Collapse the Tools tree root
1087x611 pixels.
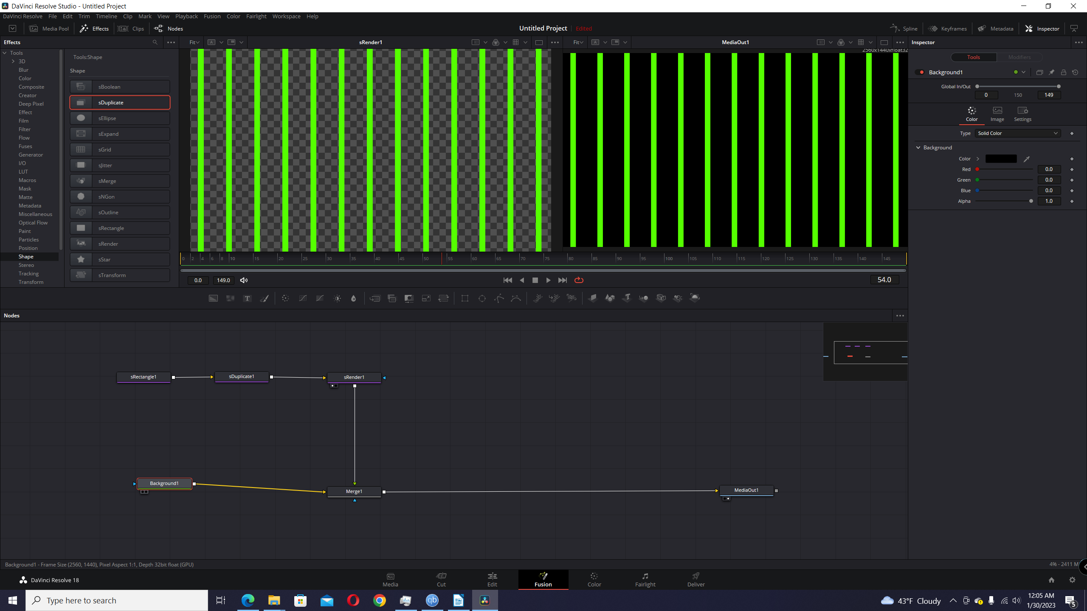[x=5, y=53]
